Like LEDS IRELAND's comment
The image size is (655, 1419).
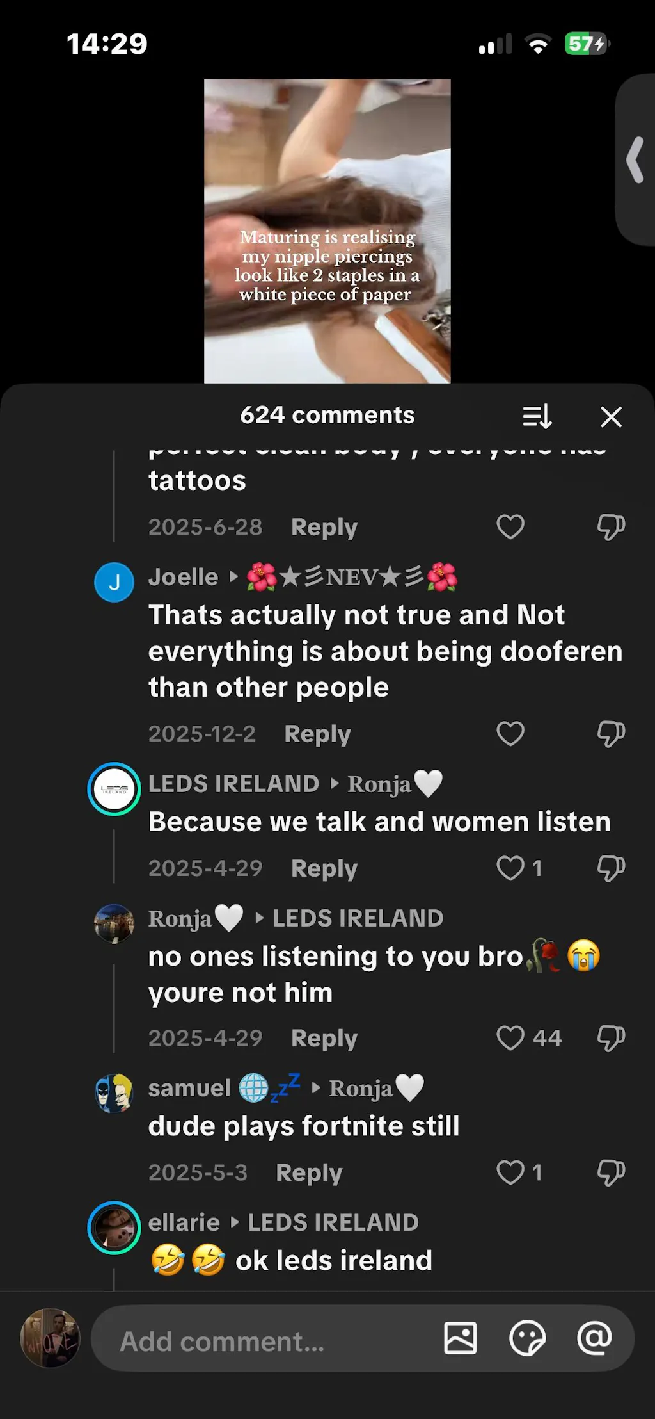tap(510, 868)
